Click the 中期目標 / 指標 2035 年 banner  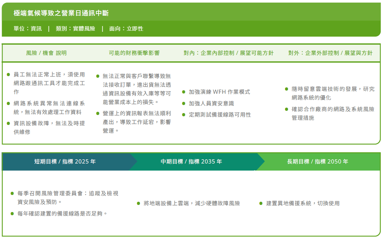click(x=191, y=162)
